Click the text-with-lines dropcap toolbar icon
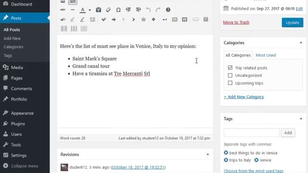The width and height of the screenshot is (308, 173). point(92,19)
